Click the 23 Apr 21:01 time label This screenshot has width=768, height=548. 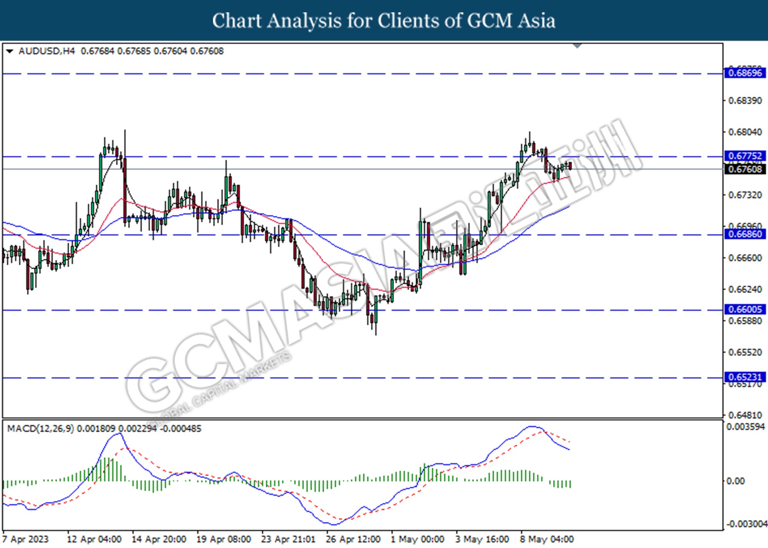pos(288,539)
